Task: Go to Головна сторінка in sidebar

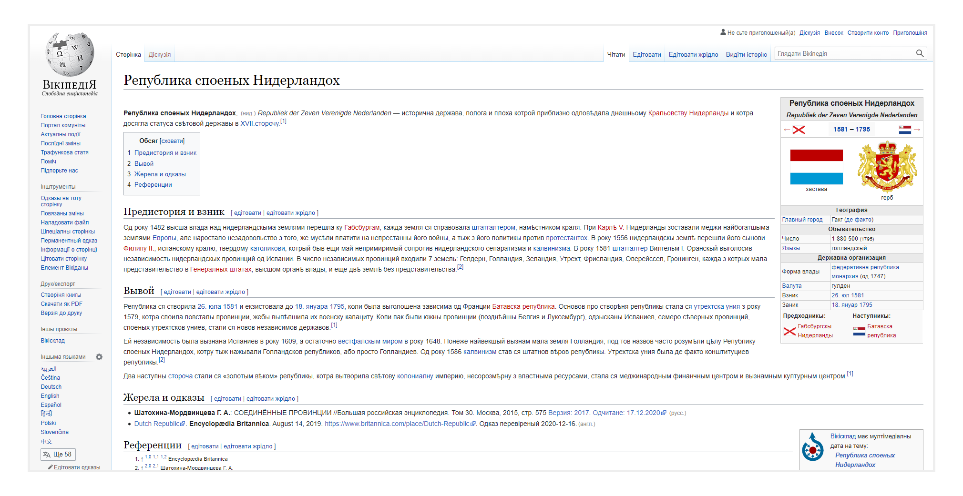Action: pos(63,116)
